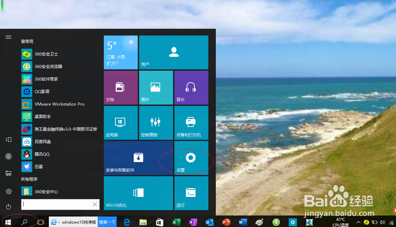Open the 设备和打印机 tile

[191, 123]
